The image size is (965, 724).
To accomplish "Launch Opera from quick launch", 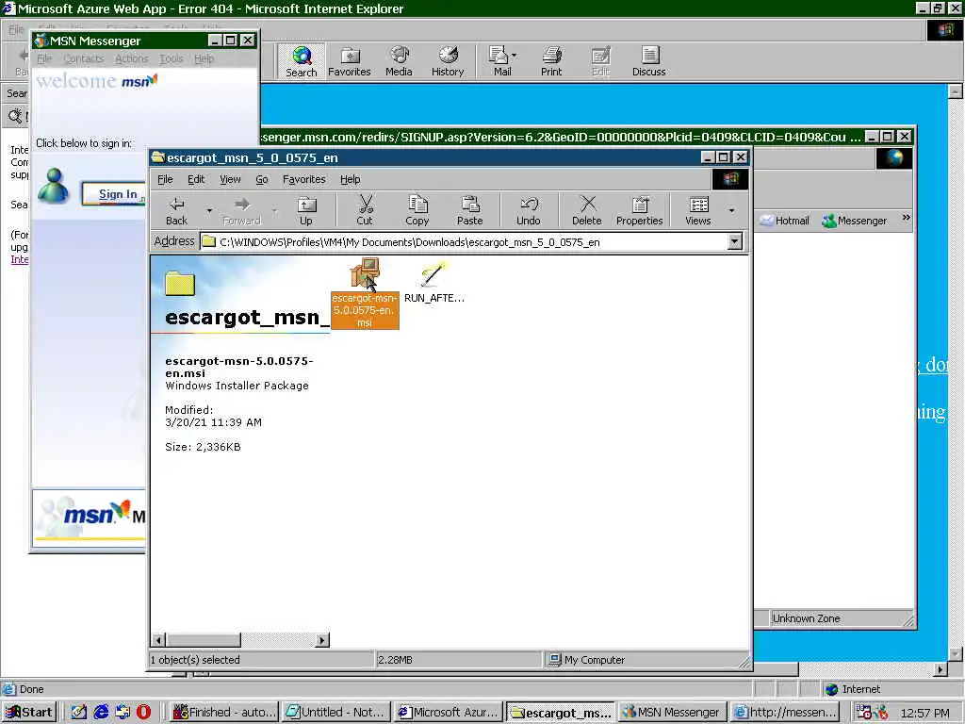I will (143, 712).
